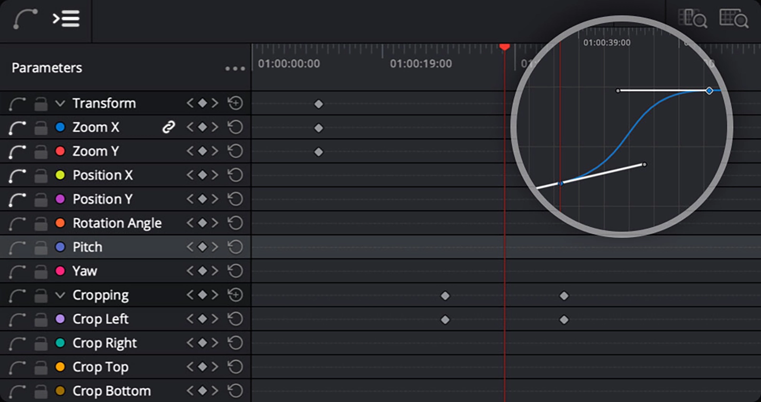Click the Position Y label
The width and height of the screenshot is (761, 402).
(x=102, y=199)
